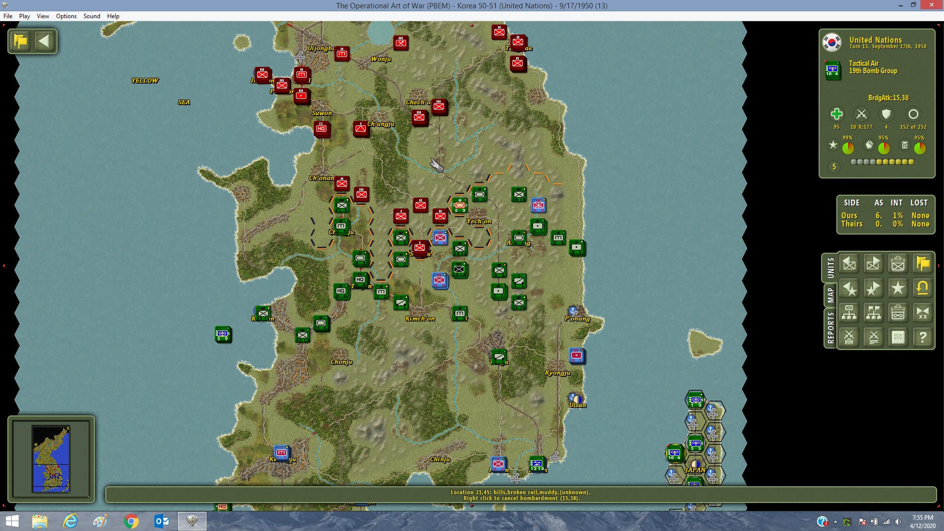Open the unit hierarchy tree button
Image resolution: width=944 pixels, height=531 pixels.
coord(849,313)
